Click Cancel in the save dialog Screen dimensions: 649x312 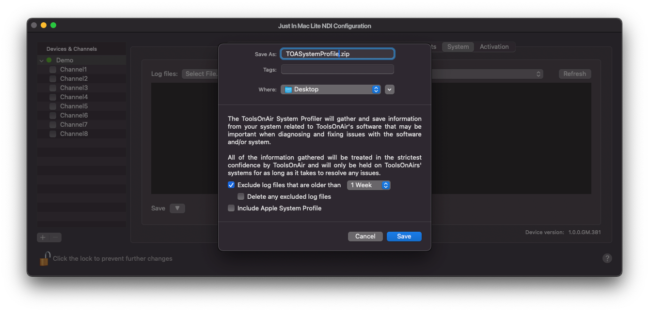[x=365, y=237]
